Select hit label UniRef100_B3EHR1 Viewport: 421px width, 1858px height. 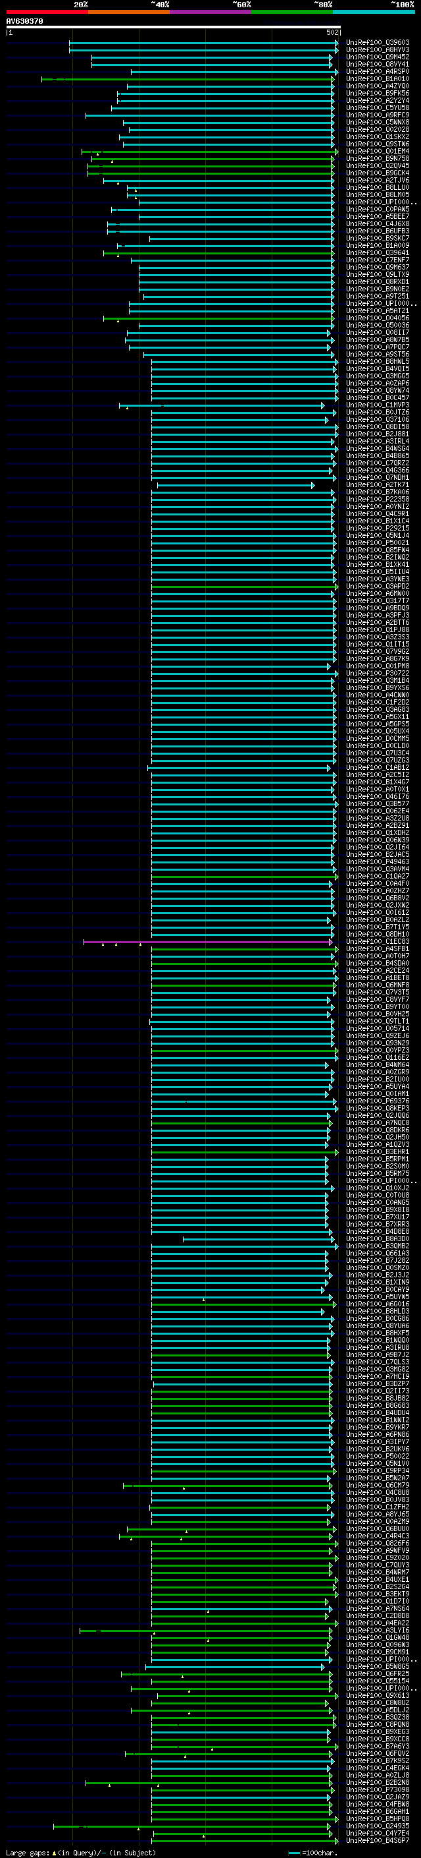(378, 1151)
